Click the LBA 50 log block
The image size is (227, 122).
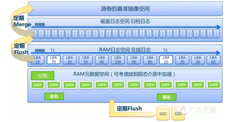[x=85, y=60]
